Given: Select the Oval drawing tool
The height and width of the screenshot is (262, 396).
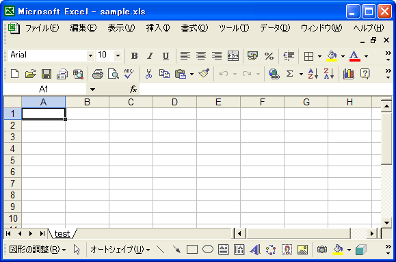Looking at the screenshot, I should [x=208, y=250].
